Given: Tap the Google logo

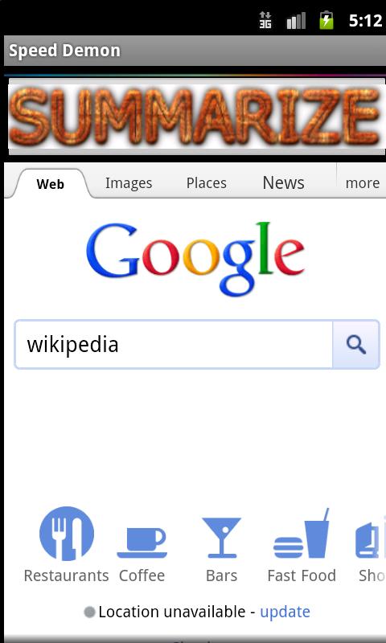Looking at the screenshot, I should pyautogui.click(x=195, y=258).
